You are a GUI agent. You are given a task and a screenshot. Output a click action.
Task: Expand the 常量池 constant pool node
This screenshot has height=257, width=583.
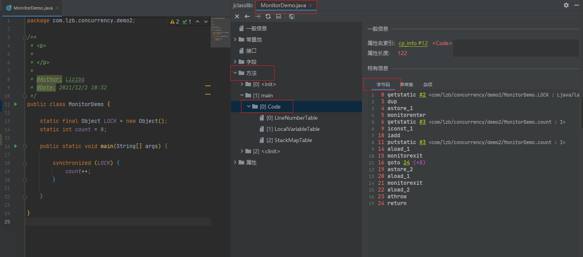[x=235, y=40]
